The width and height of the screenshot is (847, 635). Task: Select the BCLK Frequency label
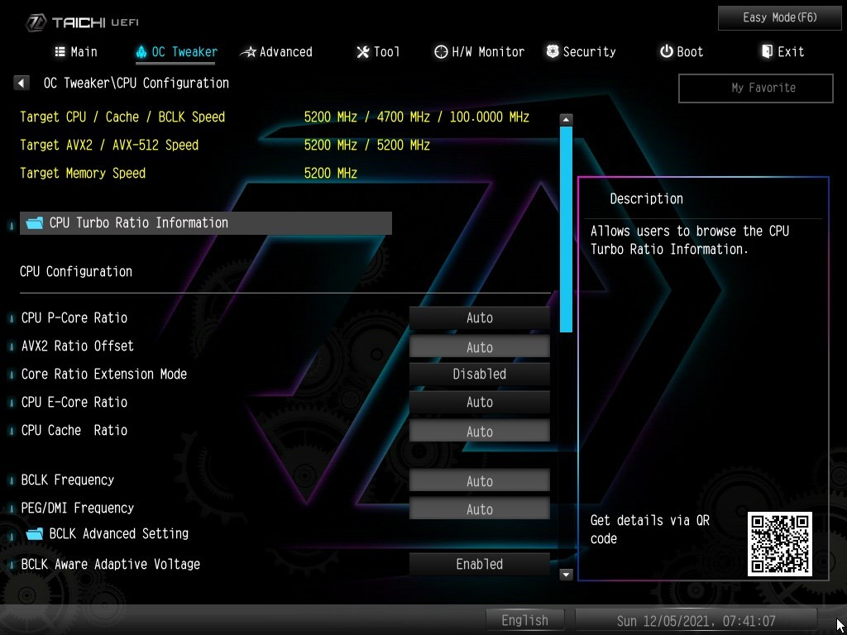68,480
